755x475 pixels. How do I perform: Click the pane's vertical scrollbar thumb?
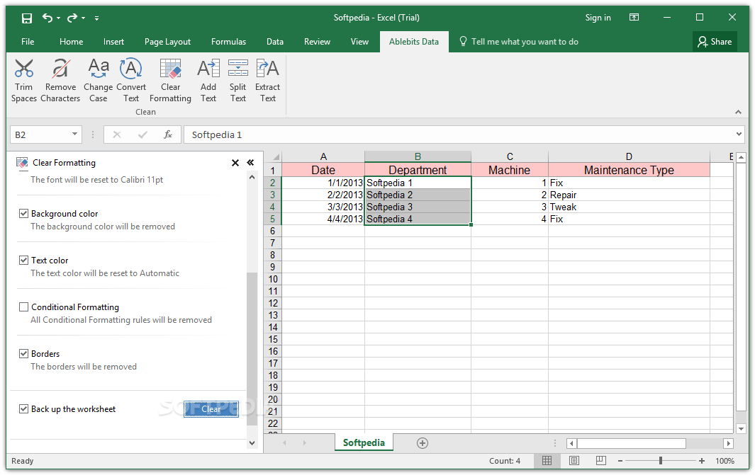click(252, 348)
